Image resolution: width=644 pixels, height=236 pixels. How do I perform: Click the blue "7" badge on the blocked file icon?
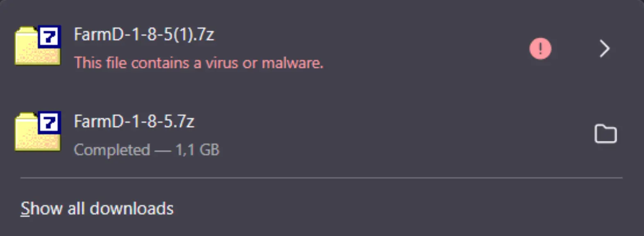50,37
